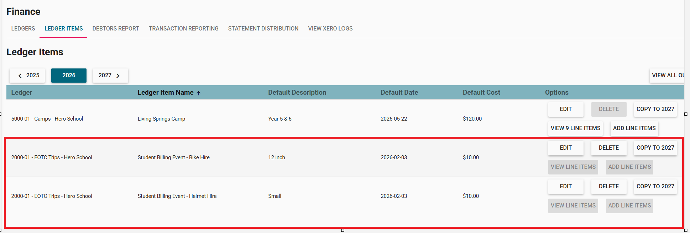Delete the Helmet Hire ledger item
The width and height of the screenshot is (690, 233).
[608, 187]
